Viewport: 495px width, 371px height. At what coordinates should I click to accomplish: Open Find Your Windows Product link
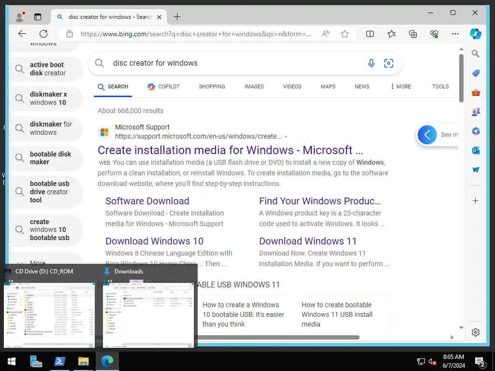point(320,201)
